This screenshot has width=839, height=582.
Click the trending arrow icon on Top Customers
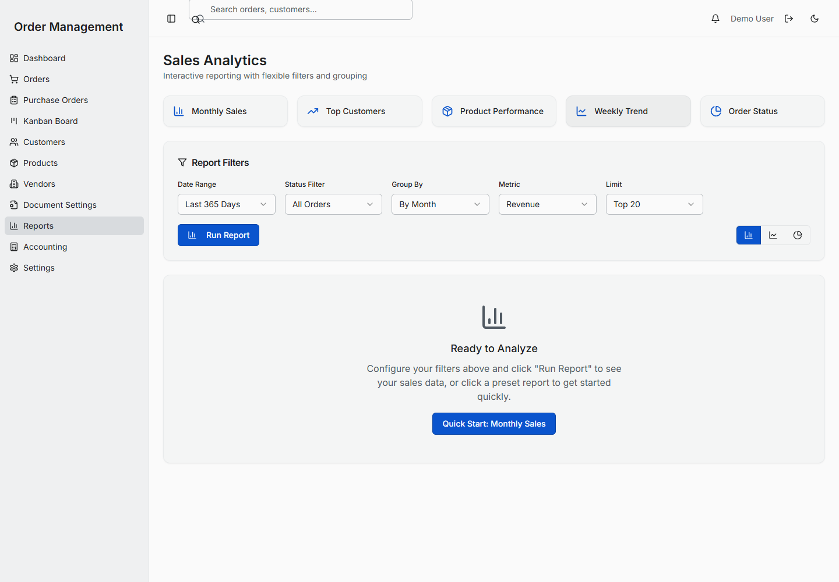click(x=313, y=111)
